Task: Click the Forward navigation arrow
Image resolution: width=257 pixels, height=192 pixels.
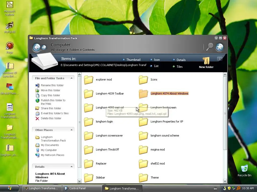Action: (44, 47)
